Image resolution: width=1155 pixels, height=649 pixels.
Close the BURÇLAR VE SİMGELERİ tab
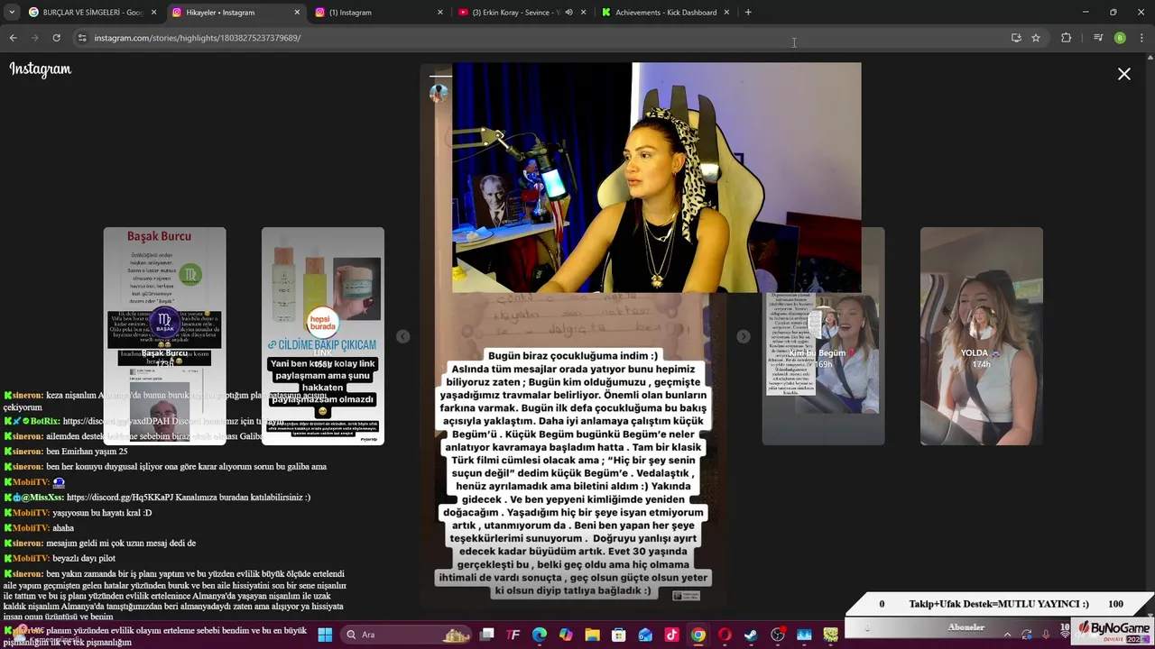(153, 13)
